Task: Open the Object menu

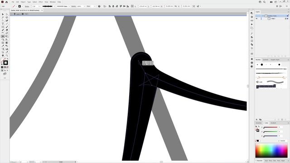Action: click(23, 2)
